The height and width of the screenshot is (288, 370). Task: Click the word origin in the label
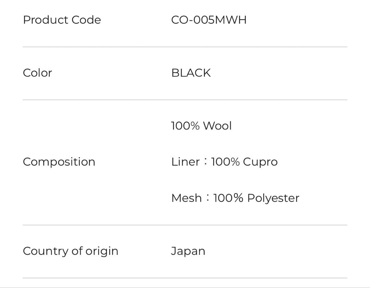pos(102,251)
